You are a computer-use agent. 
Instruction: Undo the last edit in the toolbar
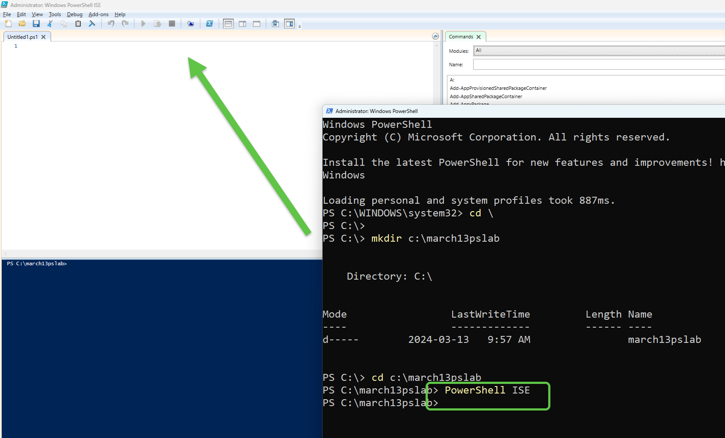pos(111,24)
